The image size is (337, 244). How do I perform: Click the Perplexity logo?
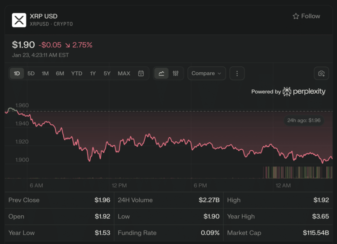coord(304,91)
